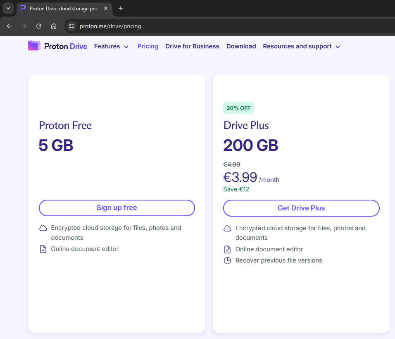The image size is (395, 339).
Task: Click the 20% OFF badge
Action: coord(238,108)
